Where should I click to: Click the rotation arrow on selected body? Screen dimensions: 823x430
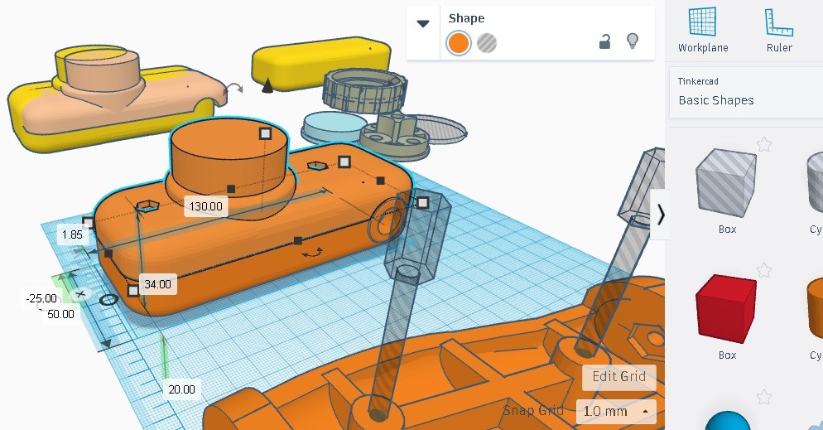click(x=312, y=253)
